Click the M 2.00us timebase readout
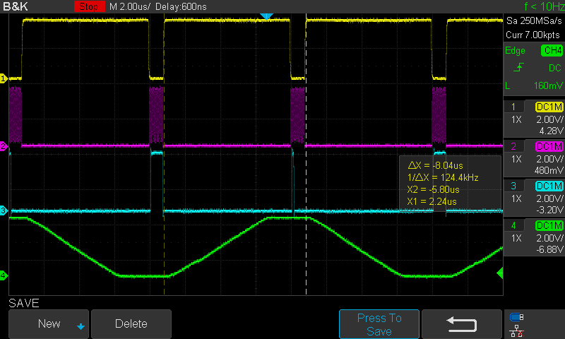 pos(130,6)
